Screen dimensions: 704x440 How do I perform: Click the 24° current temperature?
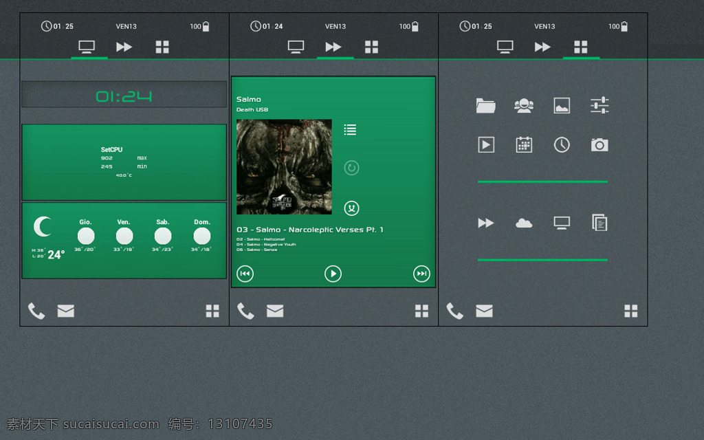pyautogui.click(x=56, y=255)
